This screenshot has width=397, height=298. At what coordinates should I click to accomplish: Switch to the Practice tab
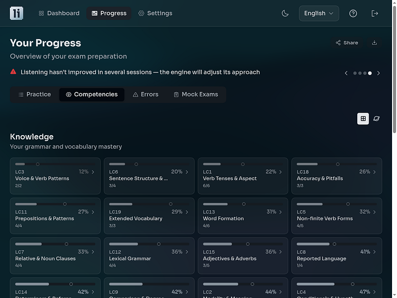click(x=35, y=94)
